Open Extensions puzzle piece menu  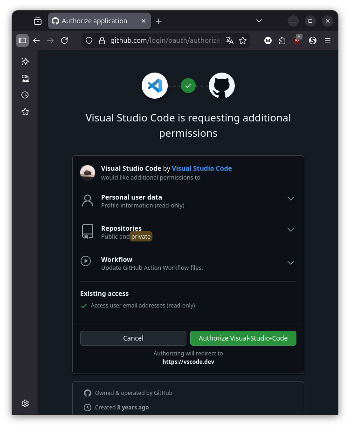click(282, 40)
